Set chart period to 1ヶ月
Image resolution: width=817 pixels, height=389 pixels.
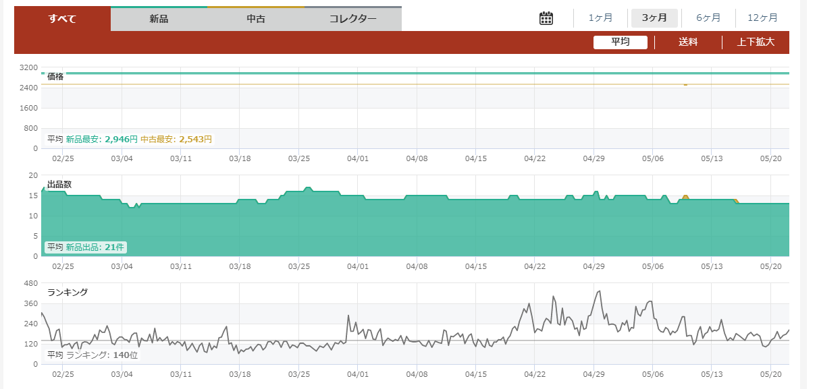coord(600,18)
